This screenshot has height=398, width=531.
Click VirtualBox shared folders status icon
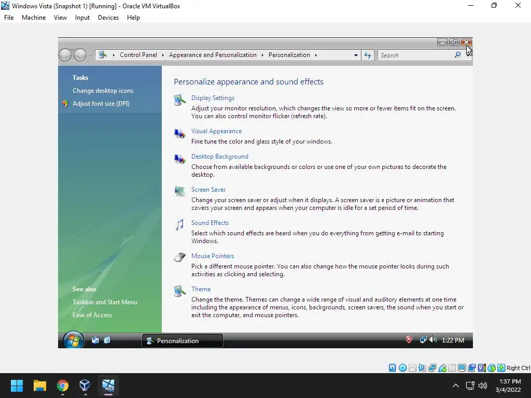point(452,368)
